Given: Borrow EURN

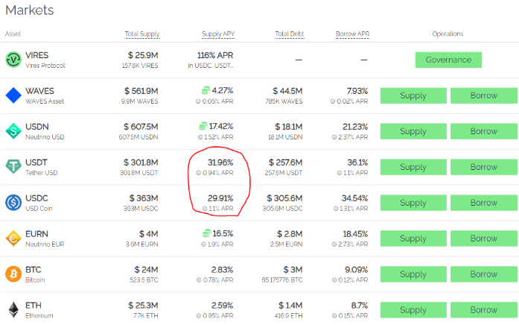Looking at the screenshot, I should coord(483,239).
